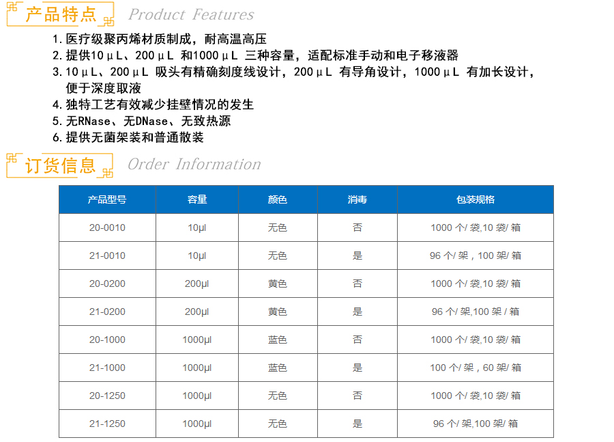This screenshot has height=442, width=614.
Task: Click the packaging spec 100个/架, 60架/箱
Action: click(x=476, y=368)
